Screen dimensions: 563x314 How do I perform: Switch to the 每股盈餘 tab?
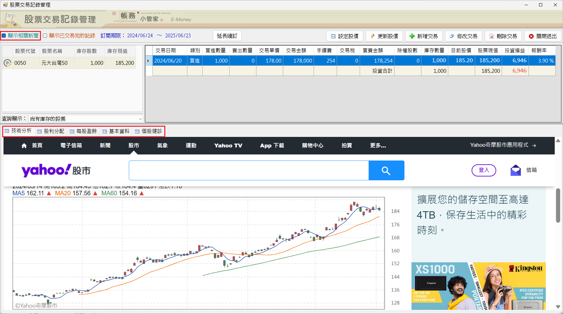pos(83,131)
